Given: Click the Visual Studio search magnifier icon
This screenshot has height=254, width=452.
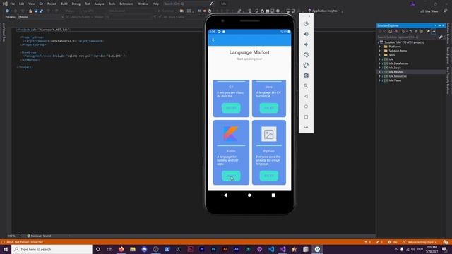Looking at the screenshot, I should pos(212,4).
